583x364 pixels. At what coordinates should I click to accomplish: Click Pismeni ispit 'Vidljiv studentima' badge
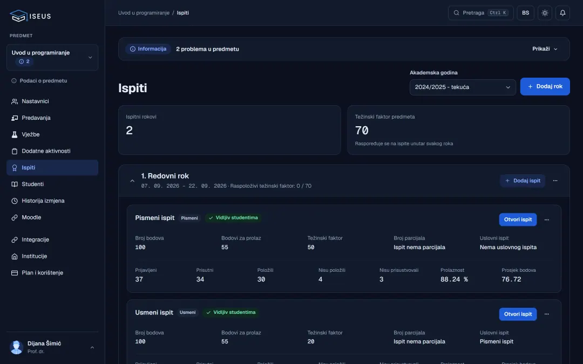click(x=233, y=218)
